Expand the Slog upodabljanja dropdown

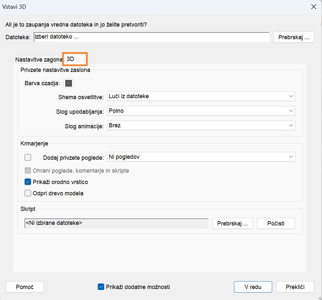(x=201, y=111)
